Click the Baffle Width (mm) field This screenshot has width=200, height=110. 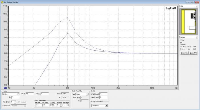pyautogui.click(x=103, y=94)
